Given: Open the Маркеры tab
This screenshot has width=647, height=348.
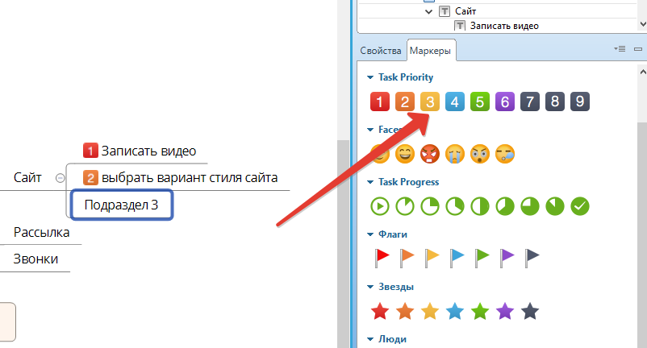Looking at the screenshot, I should 431,51.
